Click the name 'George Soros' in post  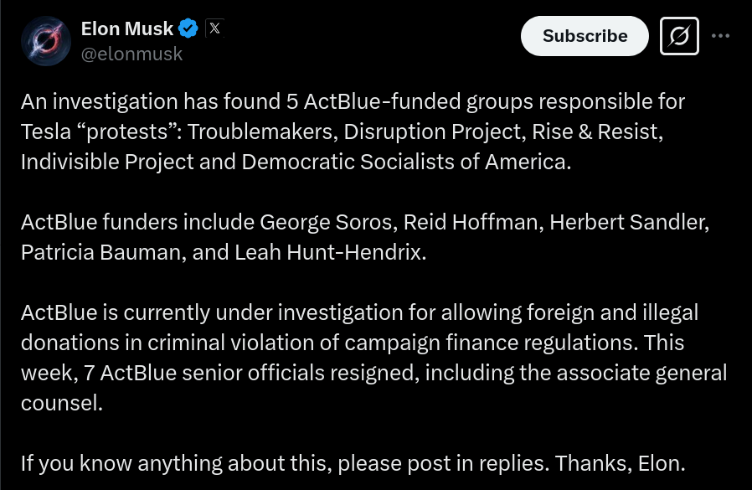tap(326, 223)
